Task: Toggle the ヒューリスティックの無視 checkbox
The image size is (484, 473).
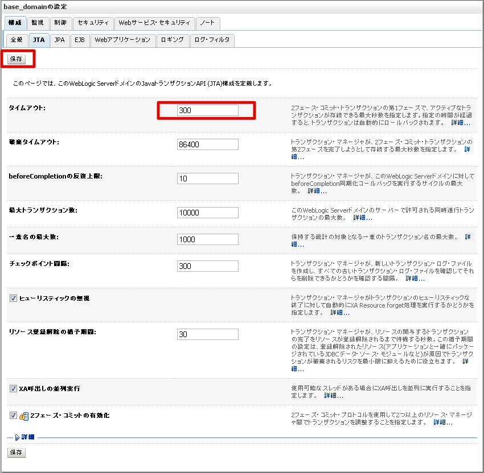Action: pyautogui.click(x=13, y=298)
